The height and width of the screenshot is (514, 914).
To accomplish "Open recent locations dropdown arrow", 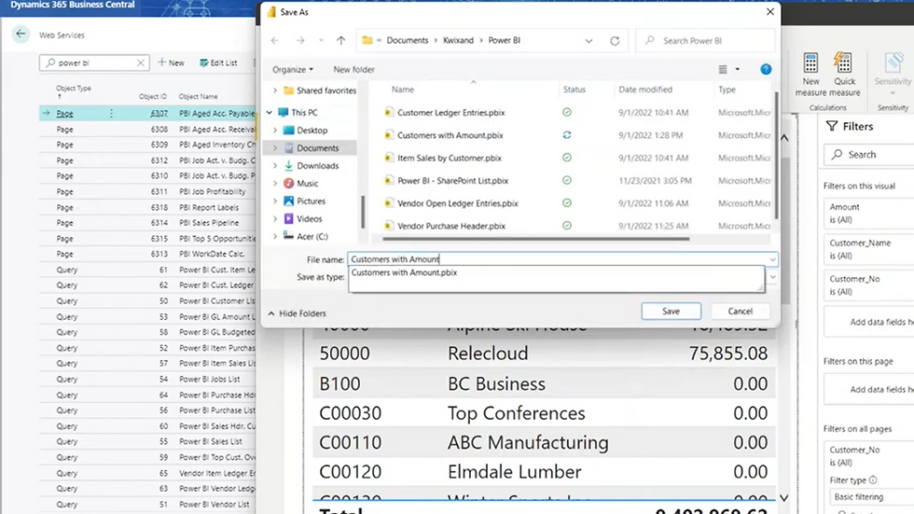I will (x=321, y=40).
